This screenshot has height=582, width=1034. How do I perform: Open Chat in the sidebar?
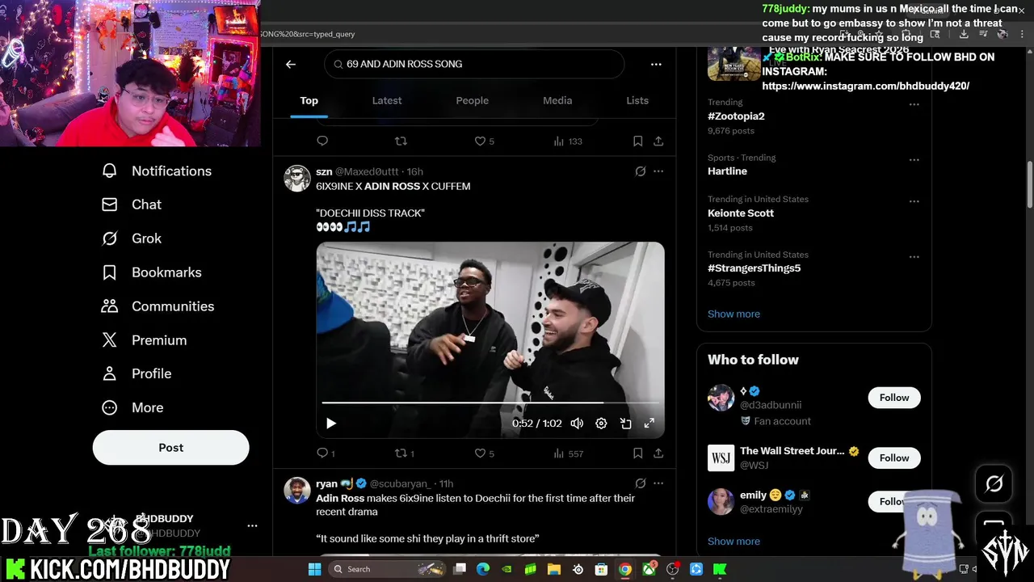tap(132, 205)
